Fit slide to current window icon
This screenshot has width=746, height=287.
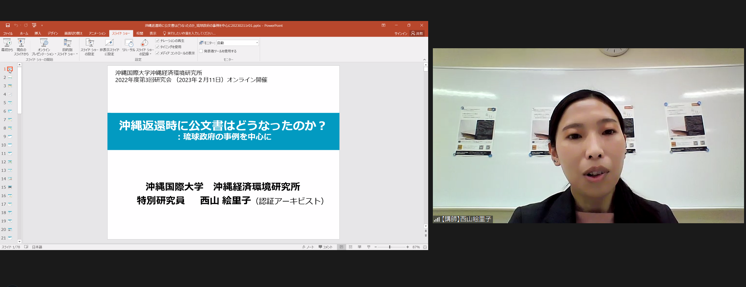[x=425, y=247]
